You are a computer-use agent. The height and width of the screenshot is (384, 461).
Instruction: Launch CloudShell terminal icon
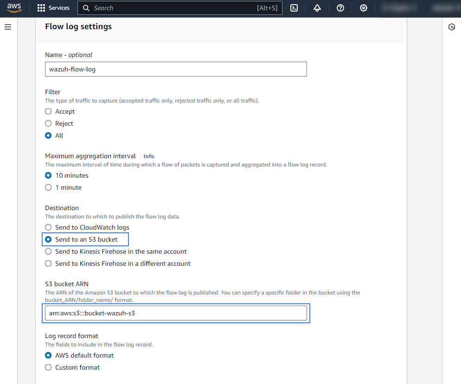tap(294, 8)
